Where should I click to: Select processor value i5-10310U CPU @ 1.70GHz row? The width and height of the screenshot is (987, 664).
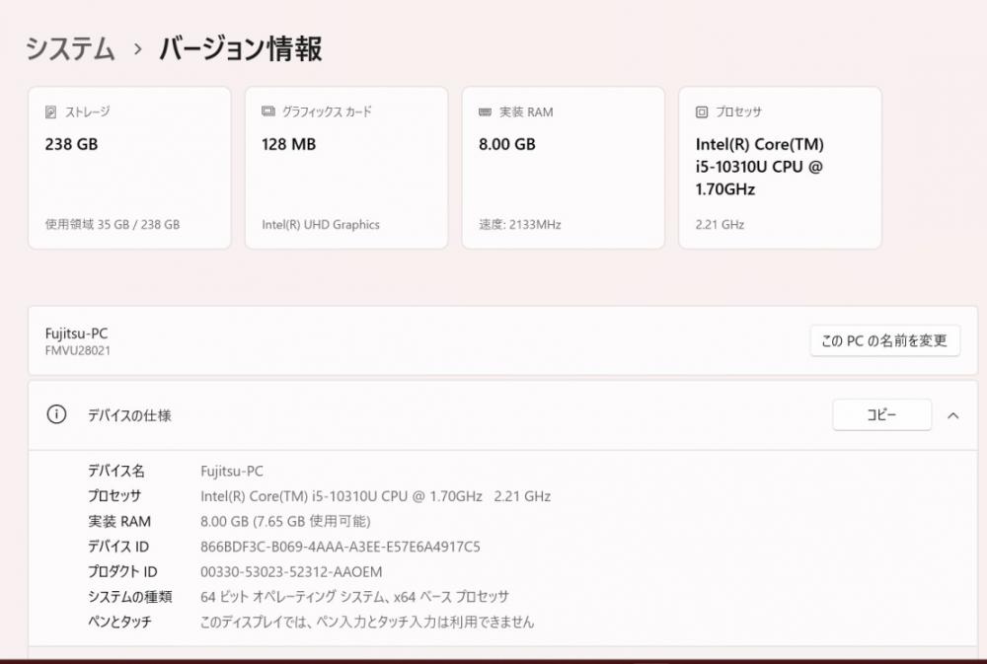tap(376, 496)
